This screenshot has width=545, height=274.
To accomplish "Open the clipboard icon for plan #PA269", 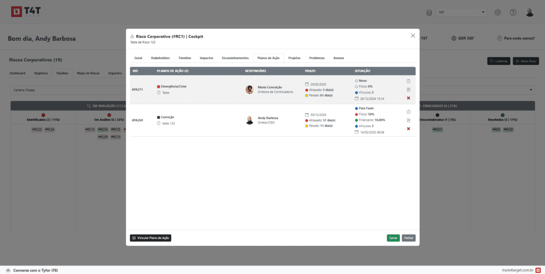I will pyautogui.click(x=408, y=112).
